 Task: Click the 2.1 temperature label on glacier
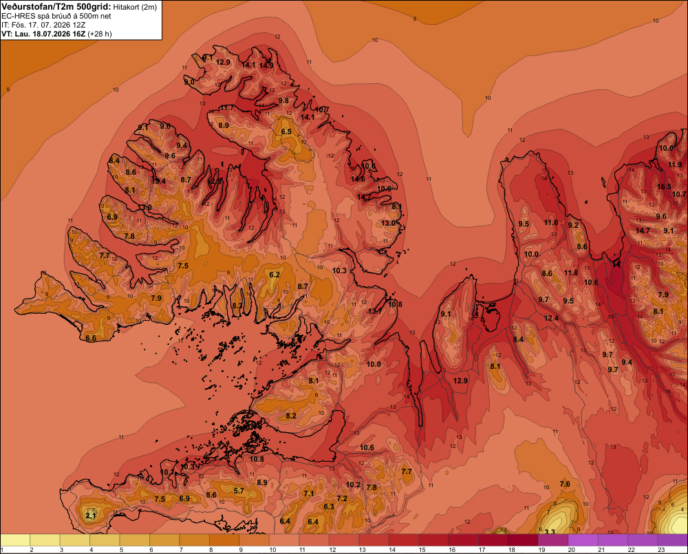point(91,515)
